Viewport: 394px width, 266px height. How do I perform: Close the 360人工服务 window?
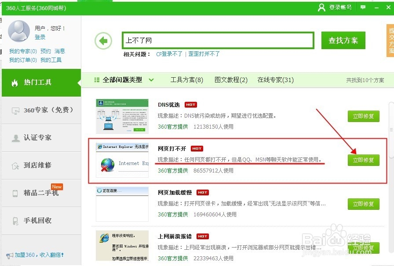388,7
